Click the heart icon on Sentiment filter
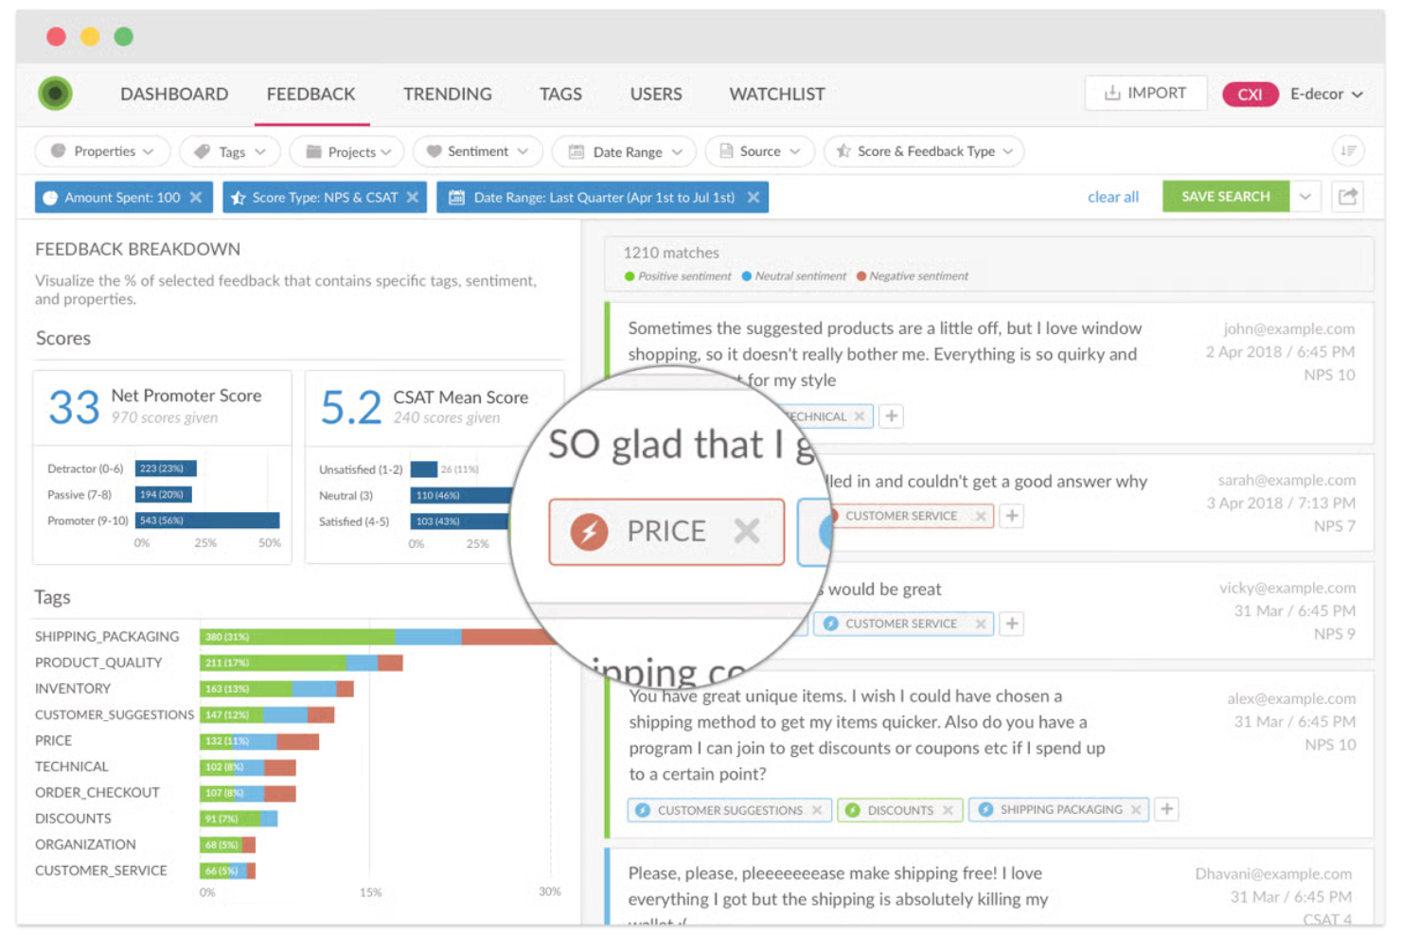This screenshot has height=934, width=1401. pos(434,151)
